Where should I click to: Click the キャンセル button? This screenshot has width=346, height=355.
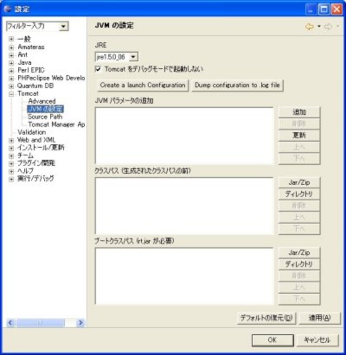317,340
